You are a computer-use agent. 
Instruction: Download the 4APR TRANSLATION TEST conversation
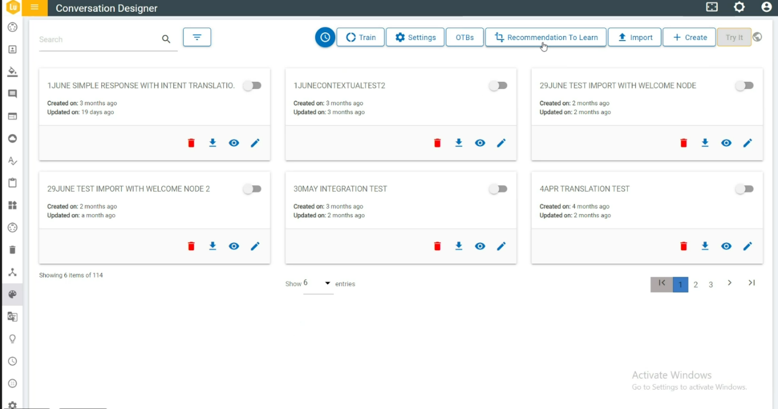pos(705,246)
